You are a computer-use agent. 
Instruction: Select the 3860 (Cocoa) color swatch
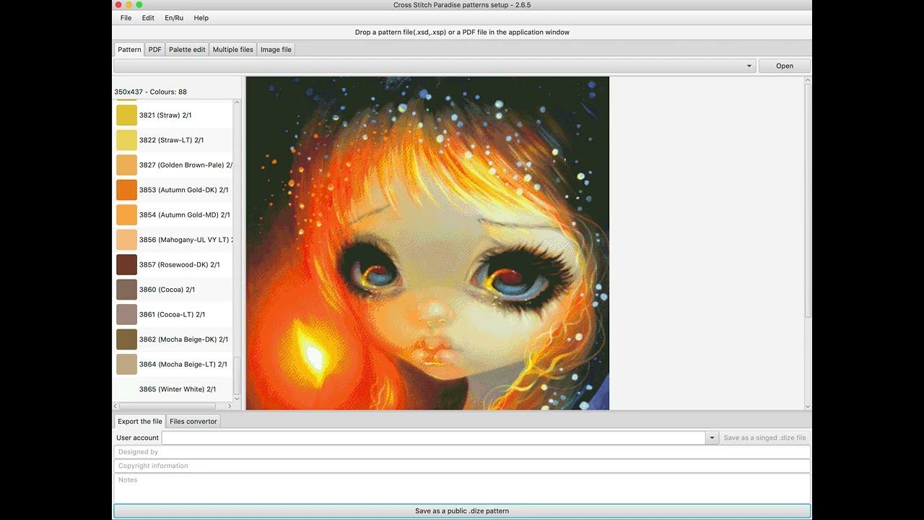click(x=126, y=290)
